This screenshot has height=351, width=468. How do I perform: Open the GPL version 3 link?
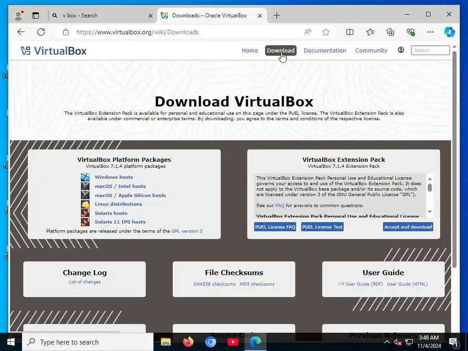click(x=187, y=231)
